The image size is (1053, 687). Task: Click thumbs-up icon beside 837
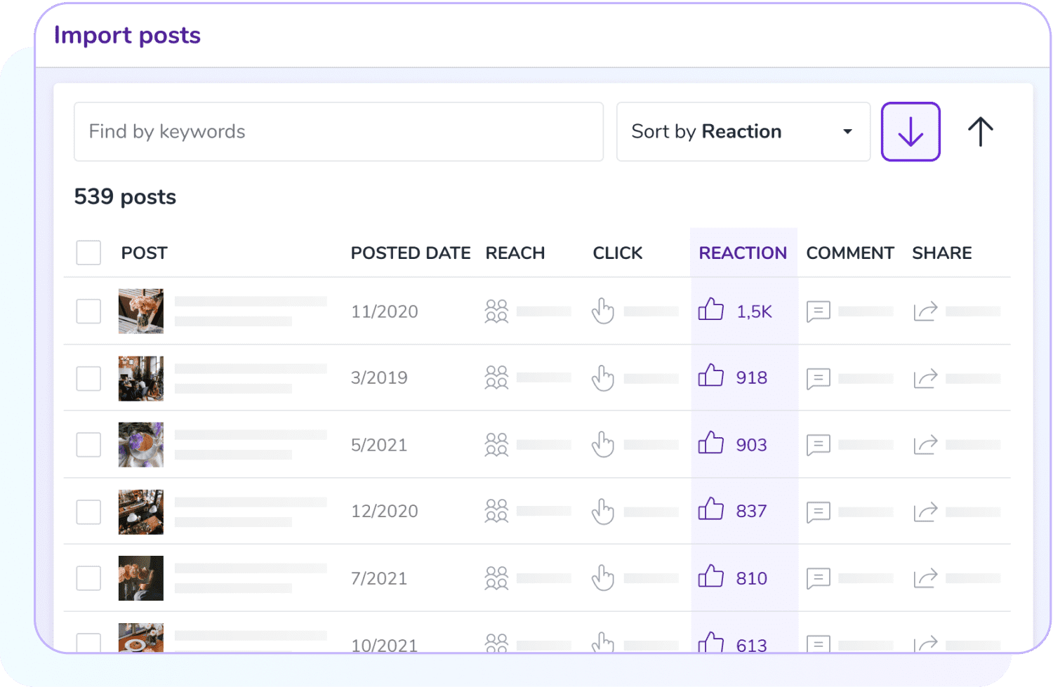(x=711, y=509)
